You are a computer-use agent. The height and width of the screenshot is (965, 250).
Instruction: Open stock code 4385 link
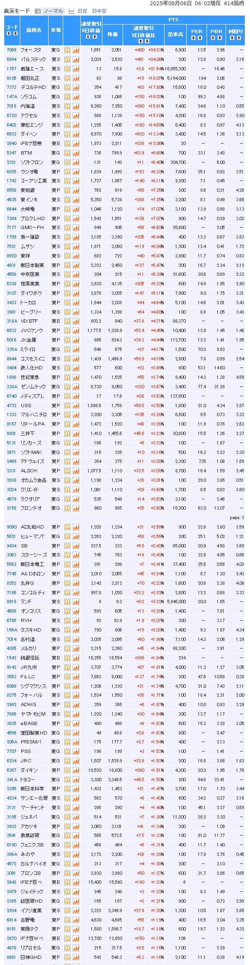[11, 649]
